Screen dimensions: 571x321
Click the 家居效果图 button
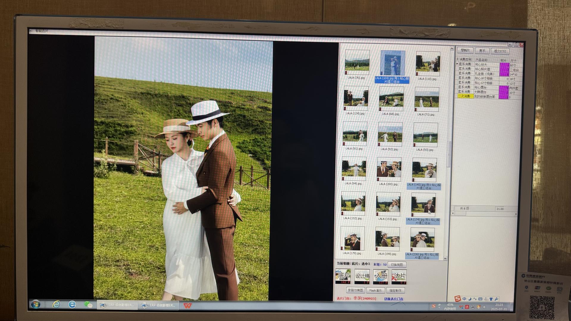point(355,290)
